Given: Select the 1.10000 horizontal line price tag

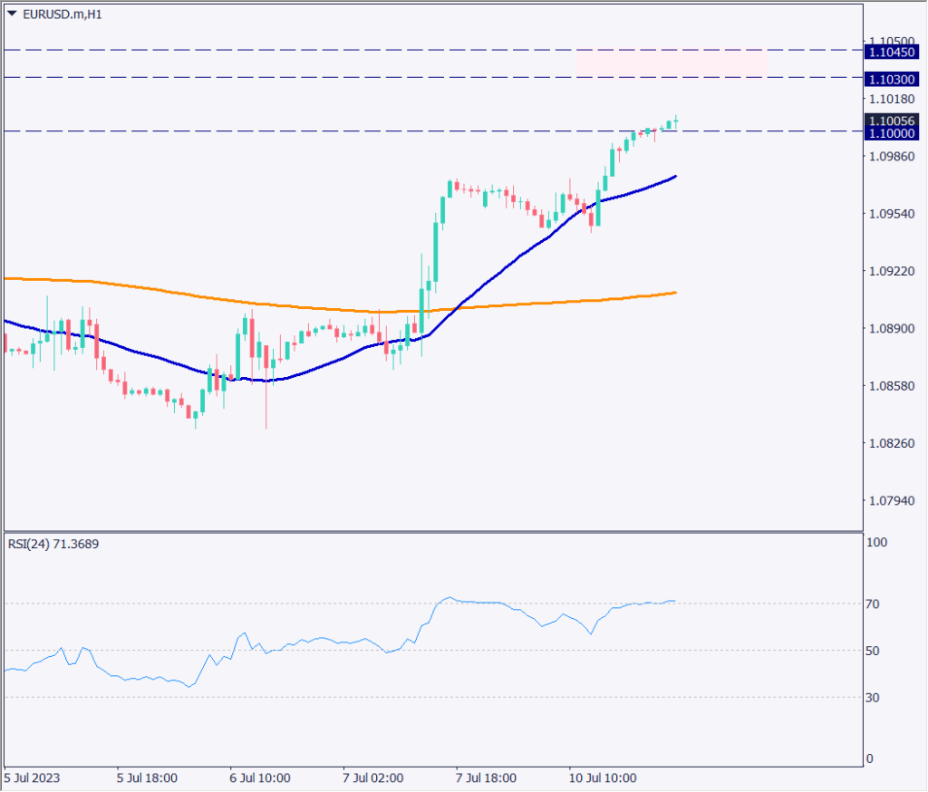Looking at the screenshot, I should (892, 132).
